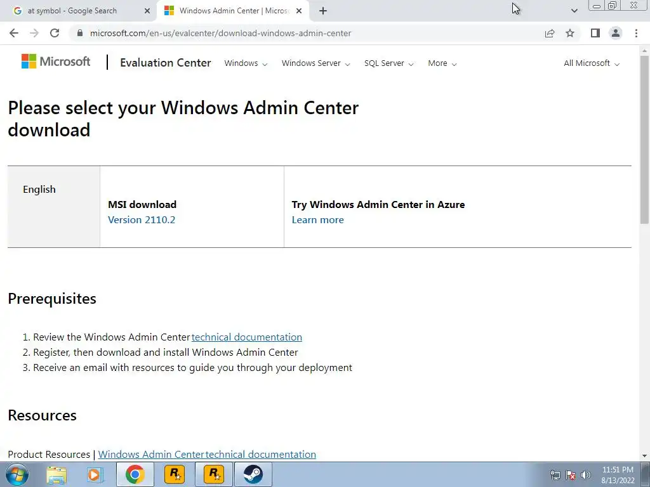Expand the SQL Server nav menu
The height and width of the screenshot is (487, 650).
click(x=389, y=63)
